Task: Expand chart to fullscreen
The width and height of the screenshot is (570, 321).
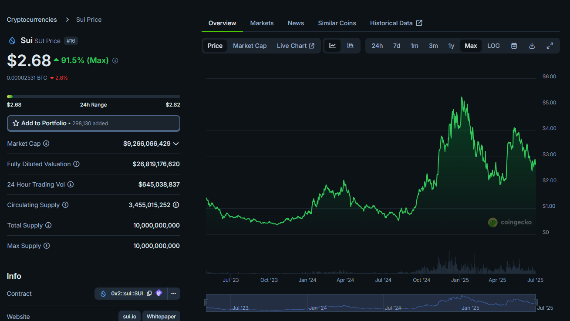Action: [x=550, y=46]
